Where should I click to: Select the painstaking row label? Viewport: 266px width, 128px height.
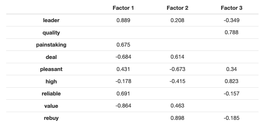[51, 45]
